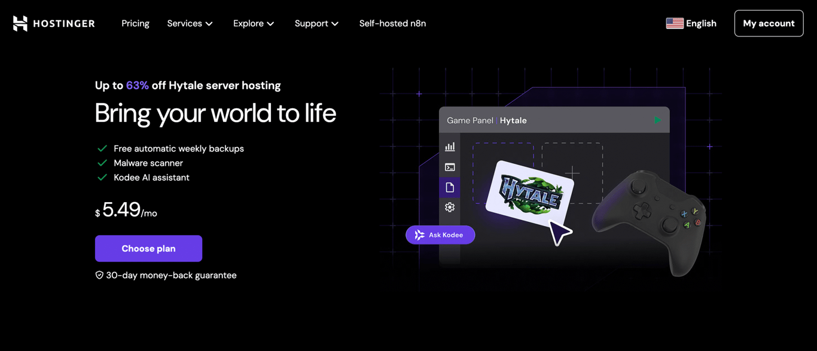Open My account

[x=769, y=23]
